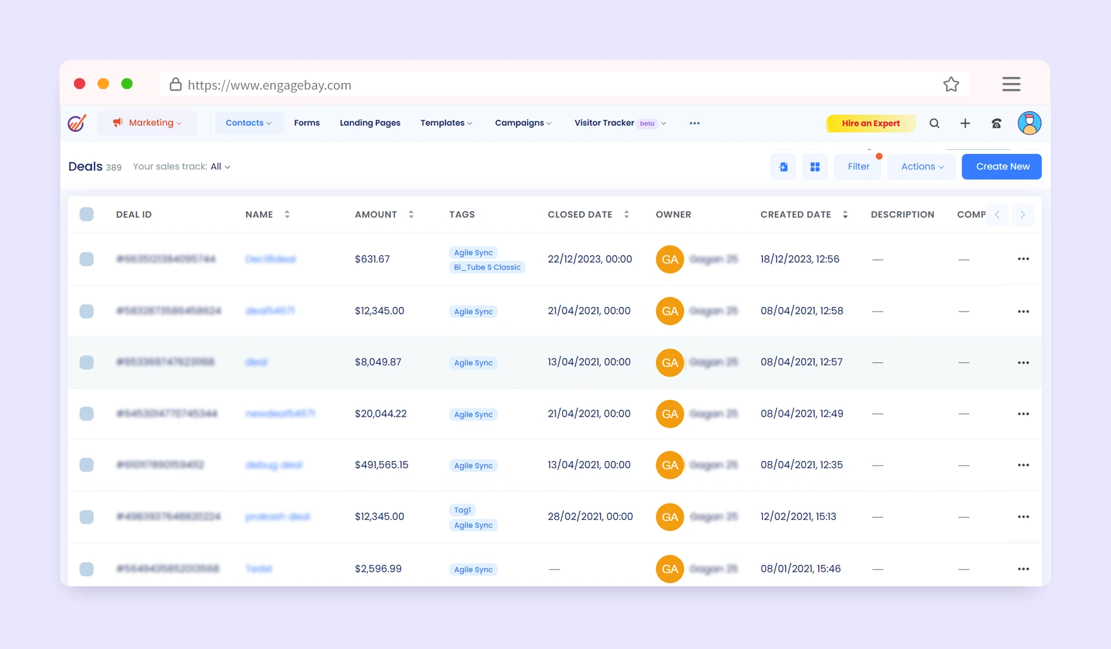Switch to grid view icon
The width and height of the screenshot is (1111, 649).
click(814, 167)
